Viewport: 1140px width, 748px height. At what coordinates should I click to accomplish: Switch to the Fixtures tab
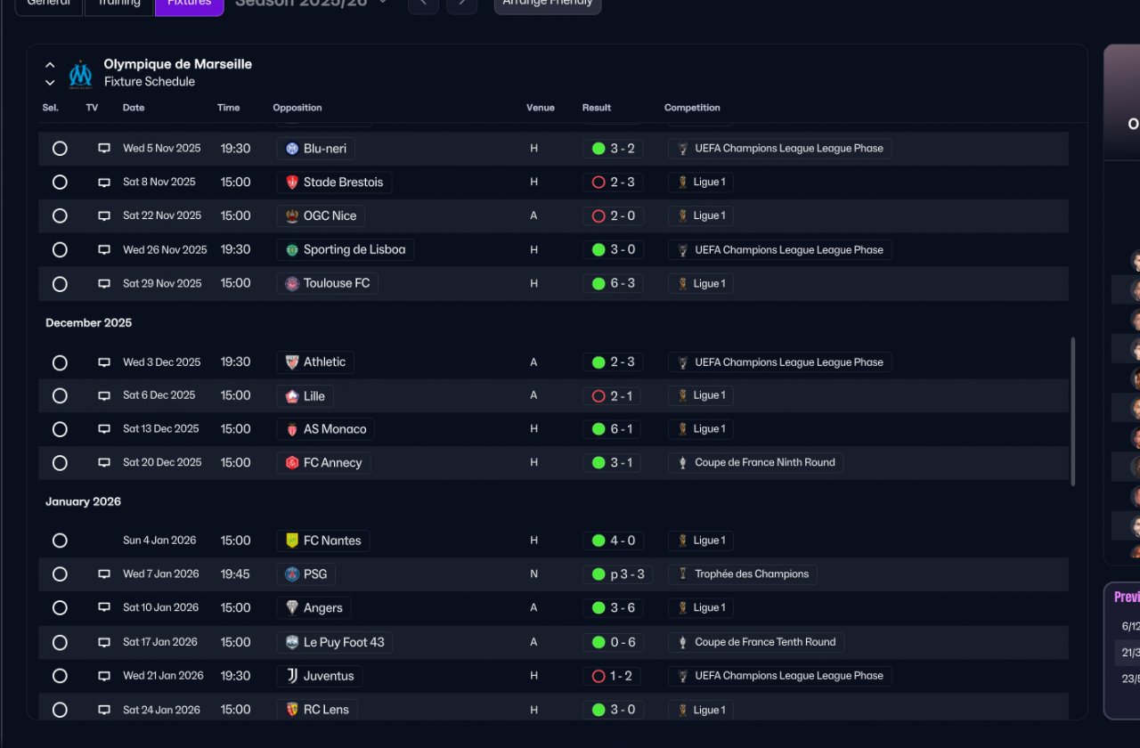(x=189, y=5)
